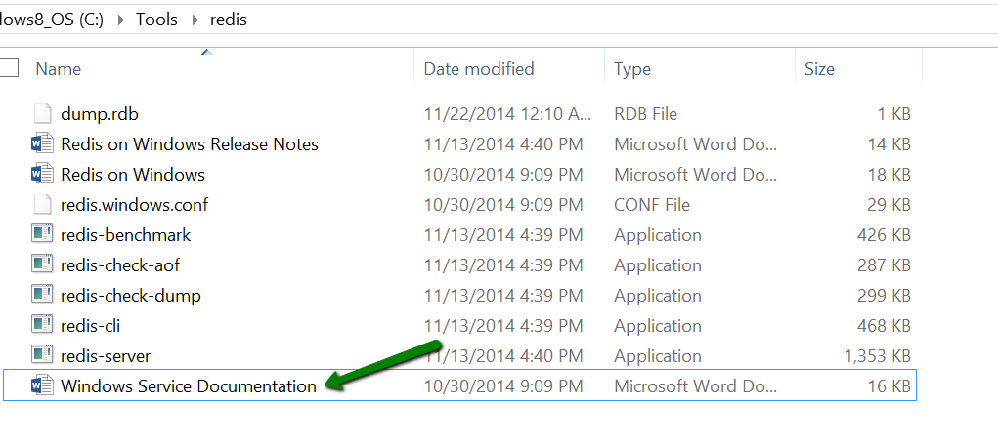Select the Redis on Windows document name

(x=133, y=174)
